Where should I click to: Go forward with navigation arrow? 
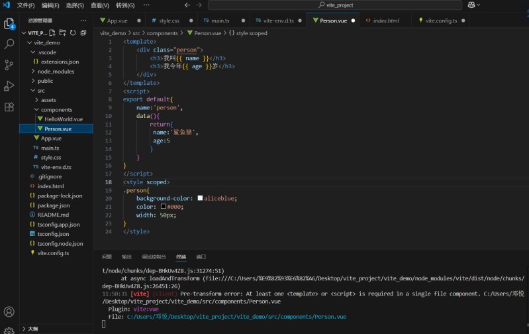[x=199, y=5]
